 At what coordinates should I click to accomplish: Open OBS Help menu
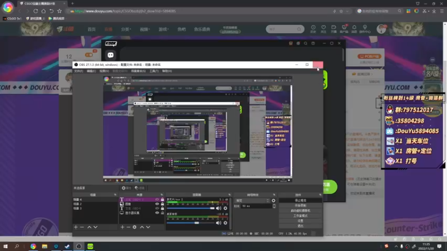coord(167,71)
